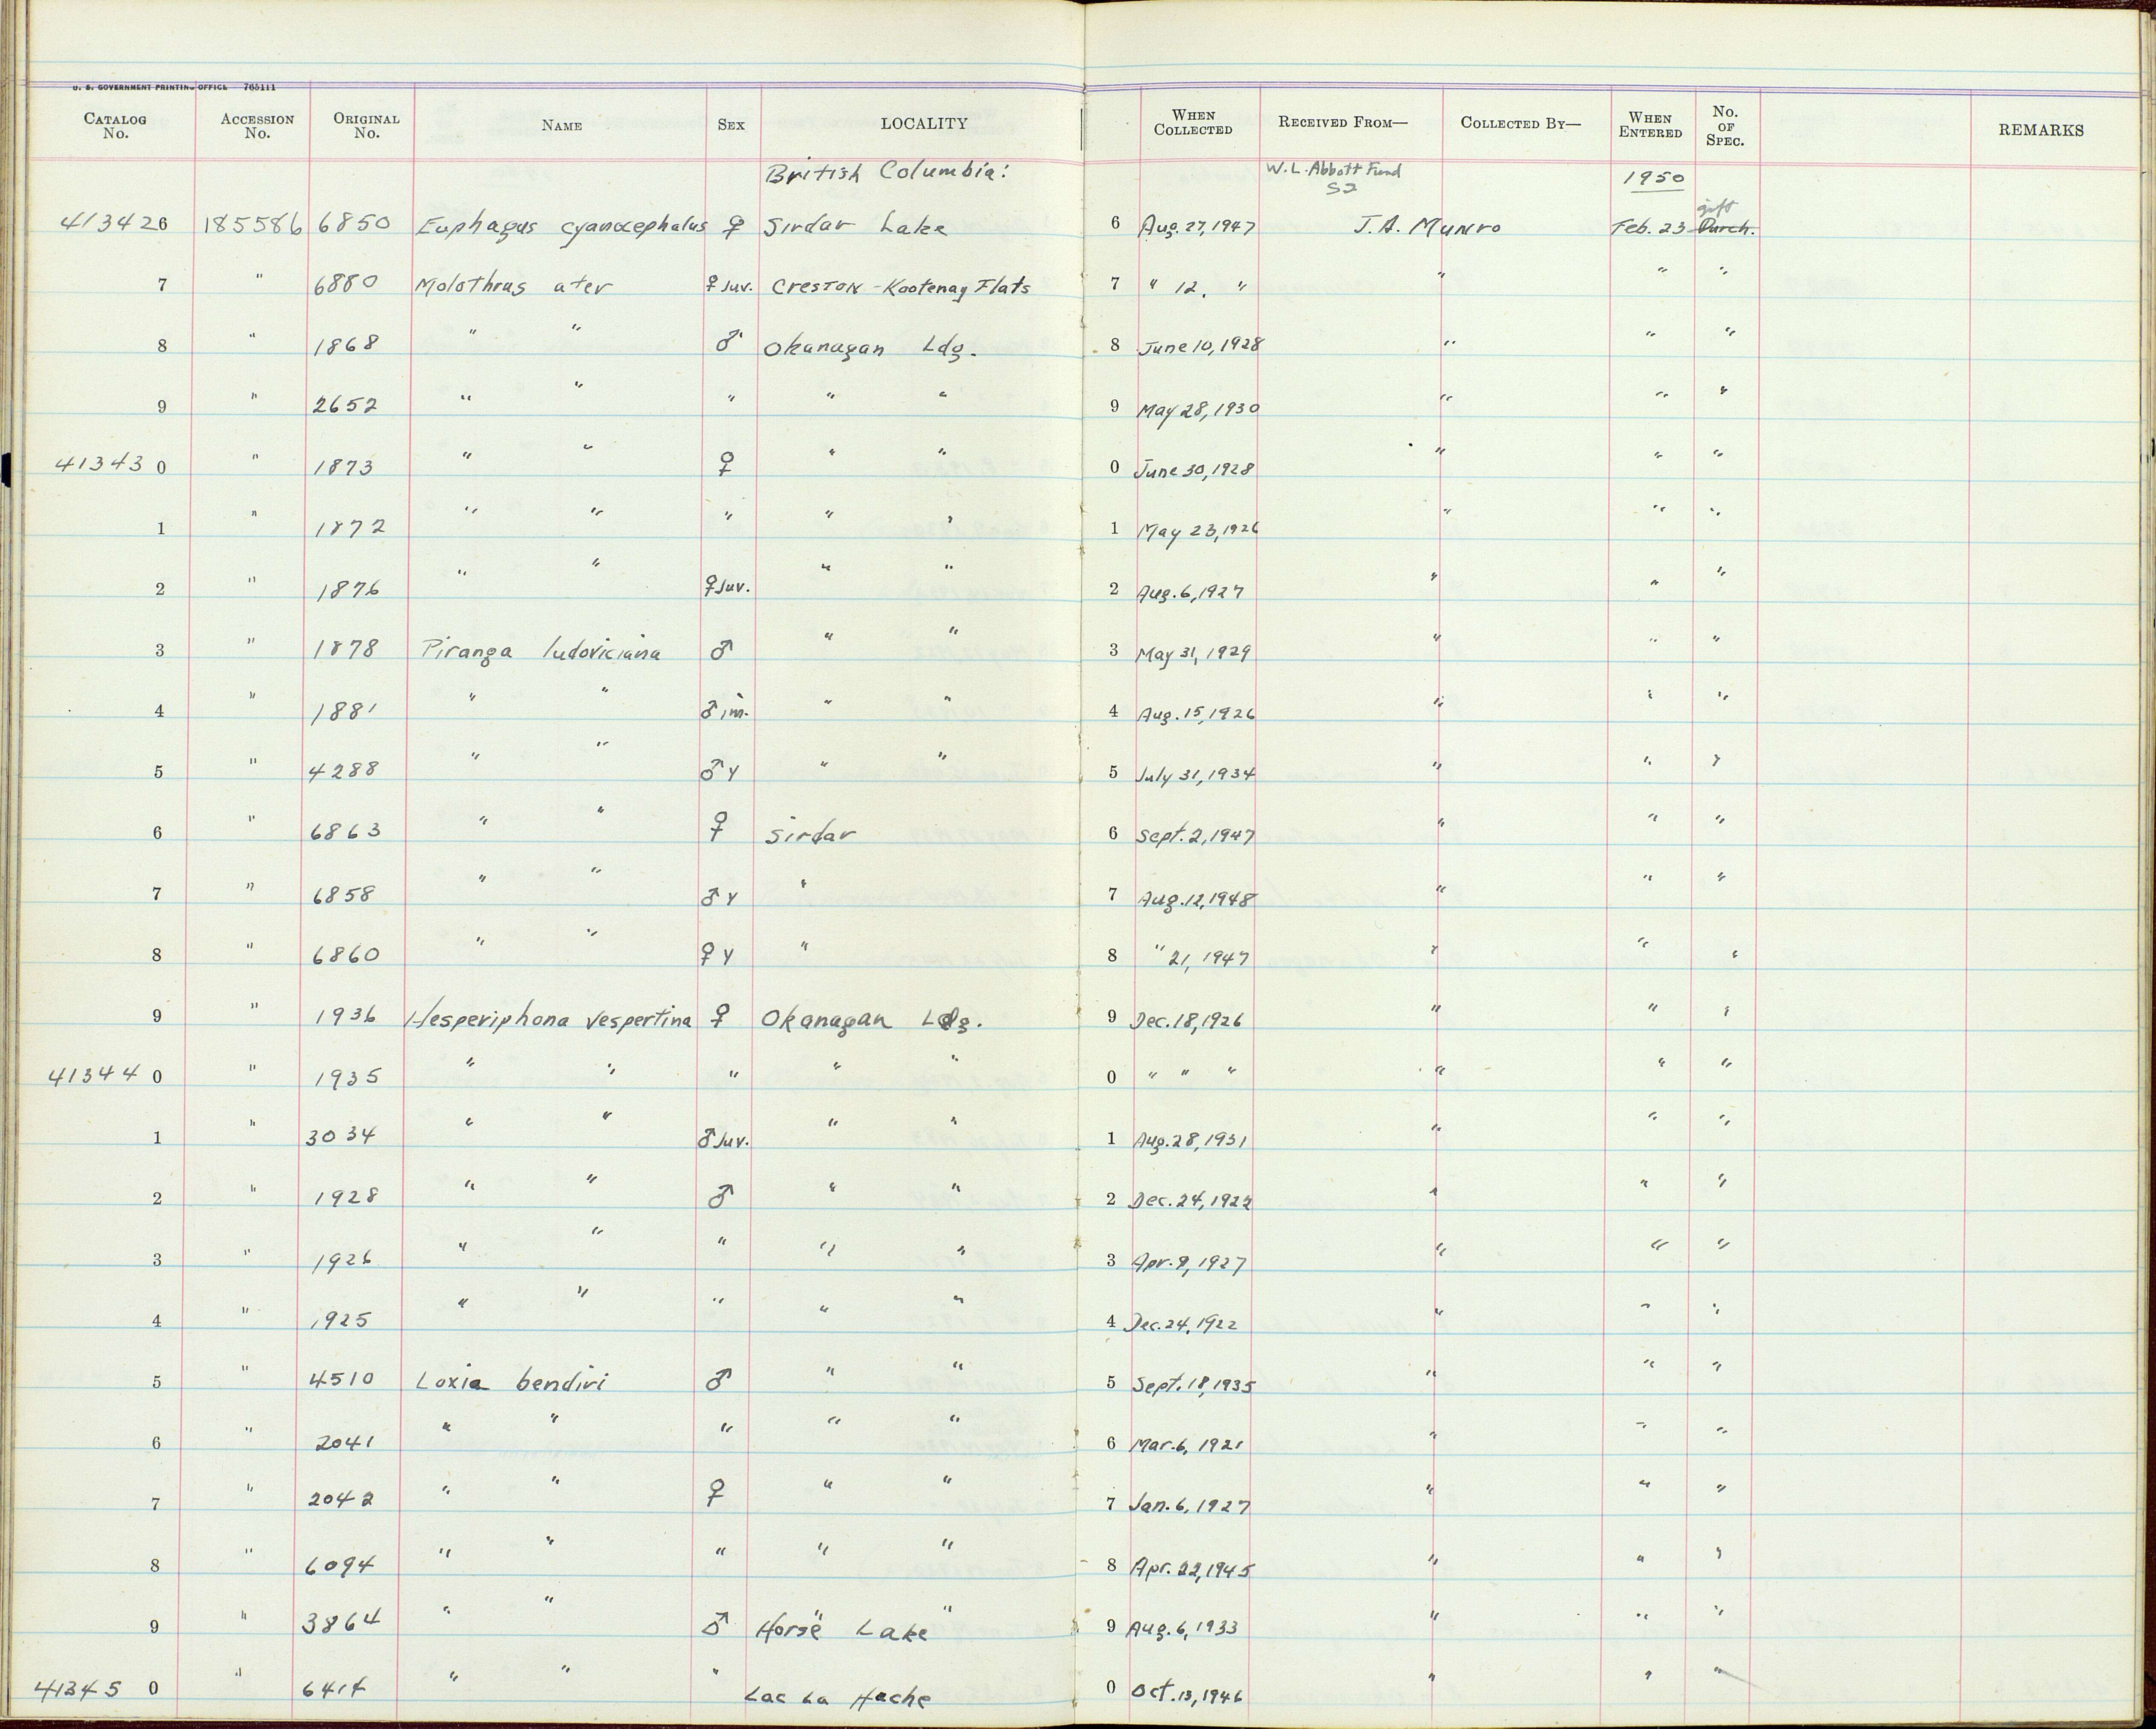Click the date 'May 31, 1929'
2156x1729 pixels.
[x=1194, y=654]
